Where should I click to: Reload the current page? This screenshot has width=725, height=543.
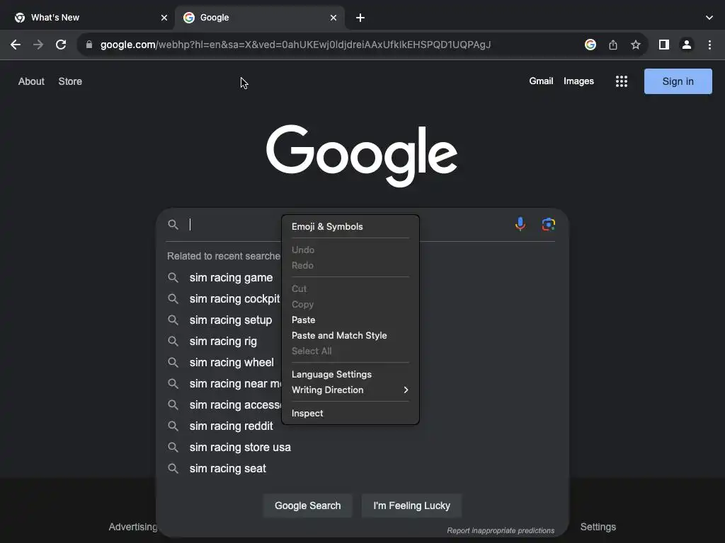point(61,45)
